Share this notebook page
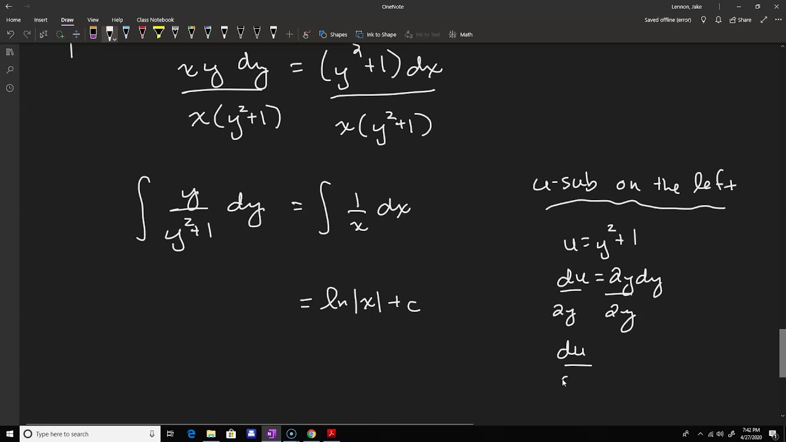The width and height of the screenshot is (786, 442). 741,20
